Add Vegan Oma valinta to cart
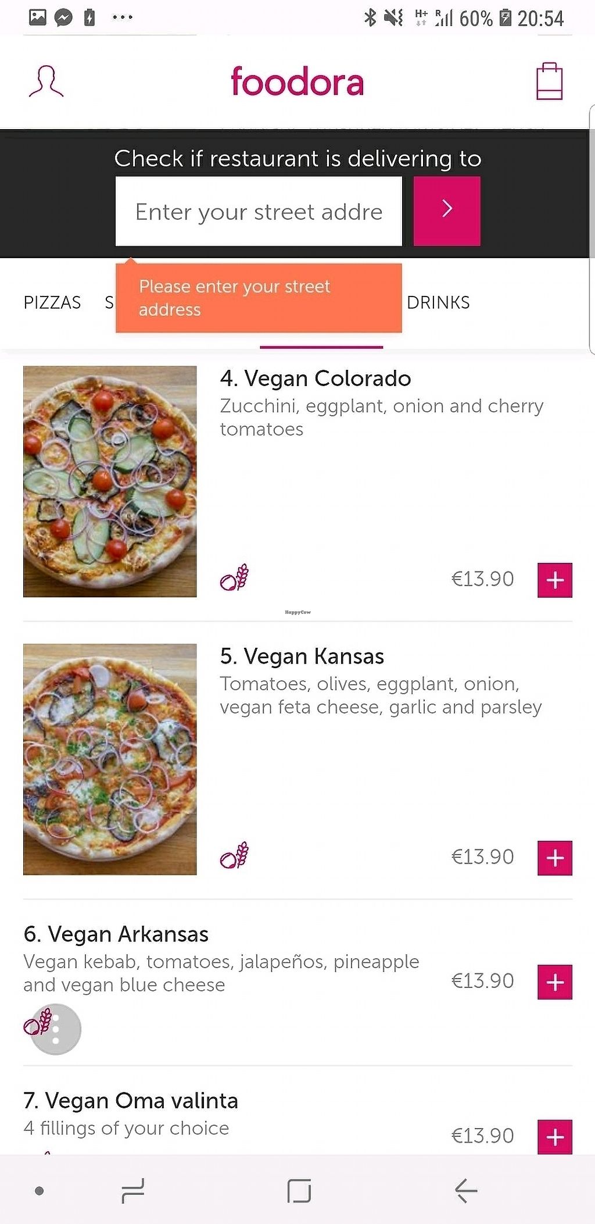Viewport: 595px width, 1224px height. pos(554,1136)
